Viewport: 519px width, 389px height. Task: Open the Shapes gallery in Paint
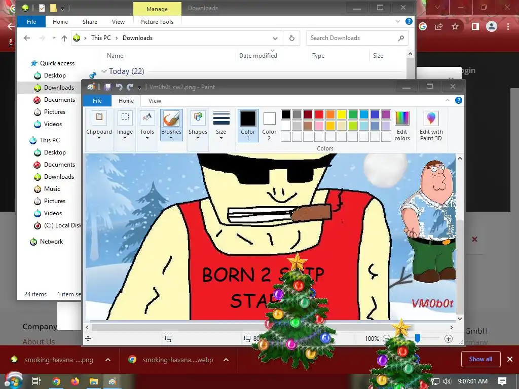tap(198, 126)
